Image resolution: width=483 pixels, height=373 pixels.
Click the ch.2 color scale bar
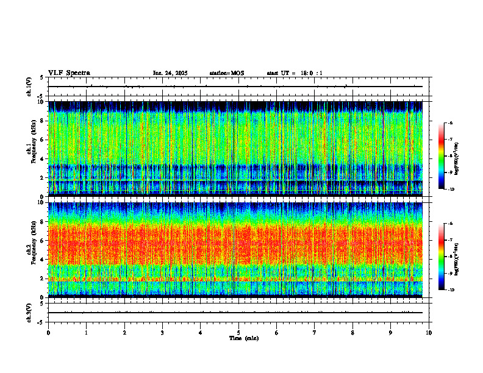tap(441, 257)
